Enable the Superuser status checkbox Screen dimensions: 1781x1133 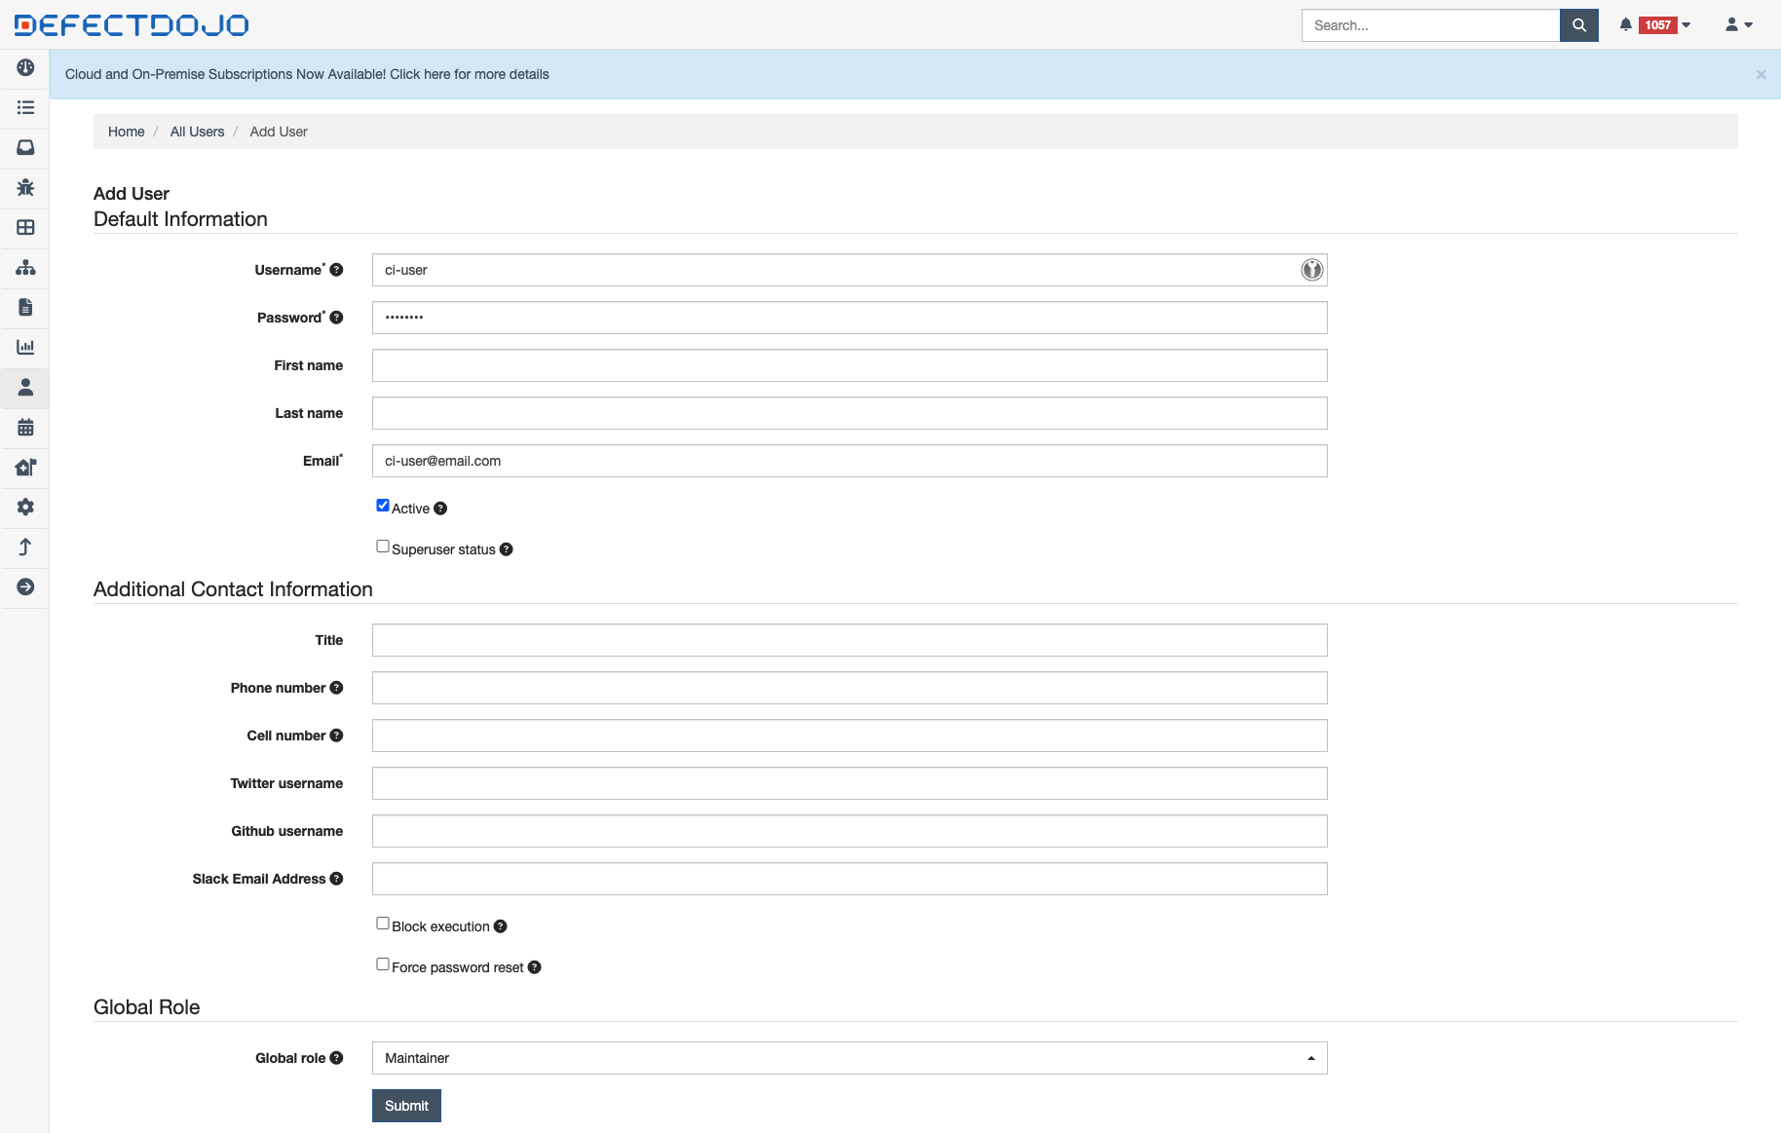(x=383, y=547)
